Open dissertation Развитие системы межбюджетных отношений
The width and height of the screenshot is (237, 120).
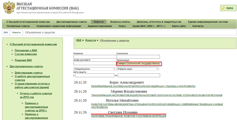pyautogui.click(x=157, y=106)
